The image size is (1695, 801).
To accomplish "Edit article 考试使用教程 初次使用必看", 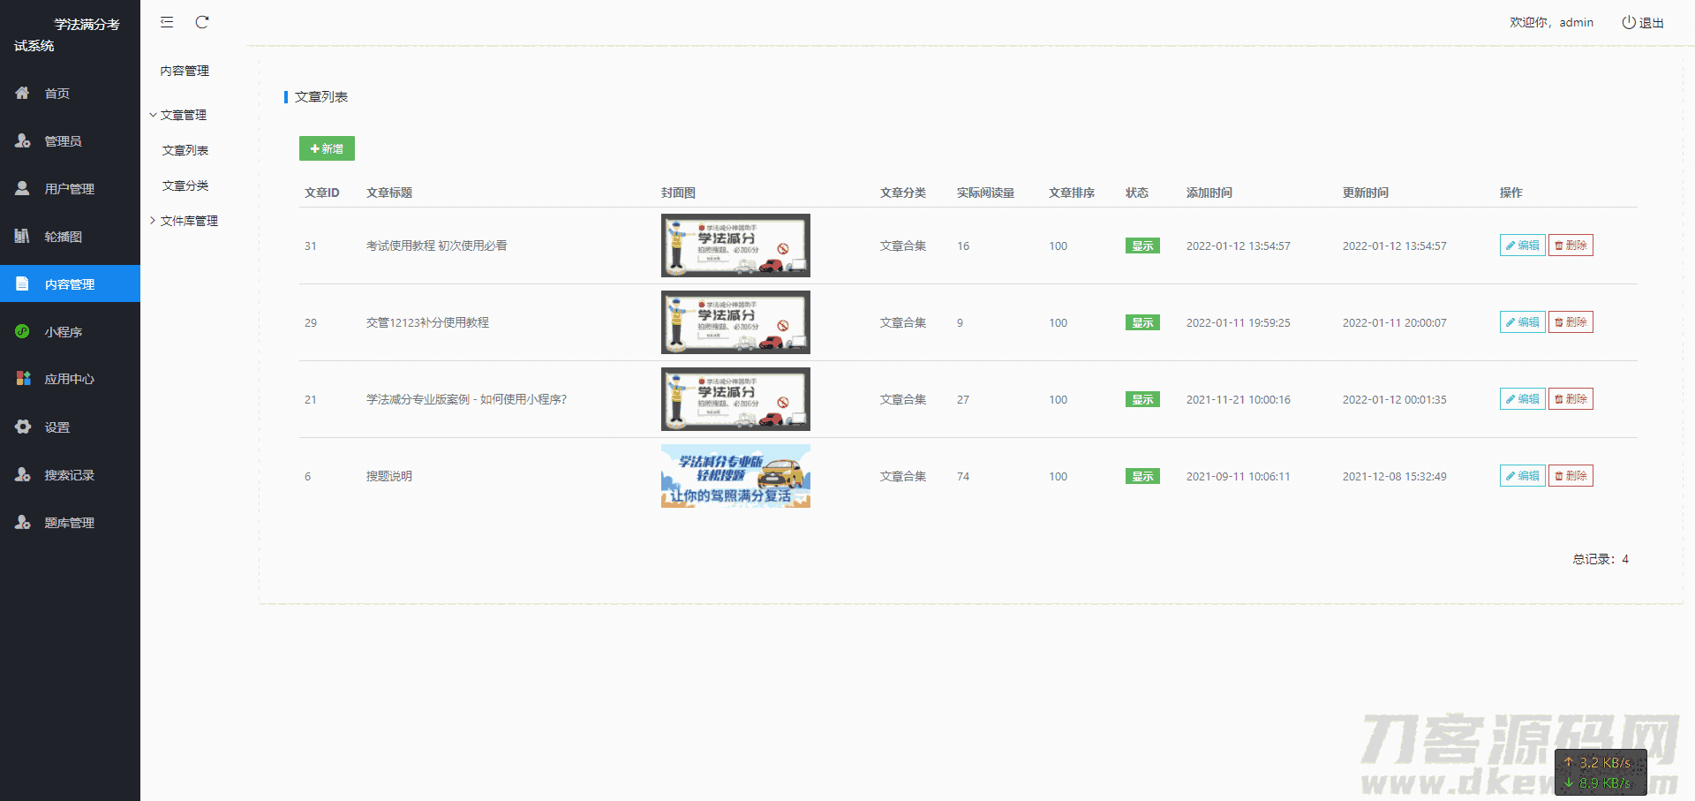I will pyautogui.click(x=1522, y=246).
